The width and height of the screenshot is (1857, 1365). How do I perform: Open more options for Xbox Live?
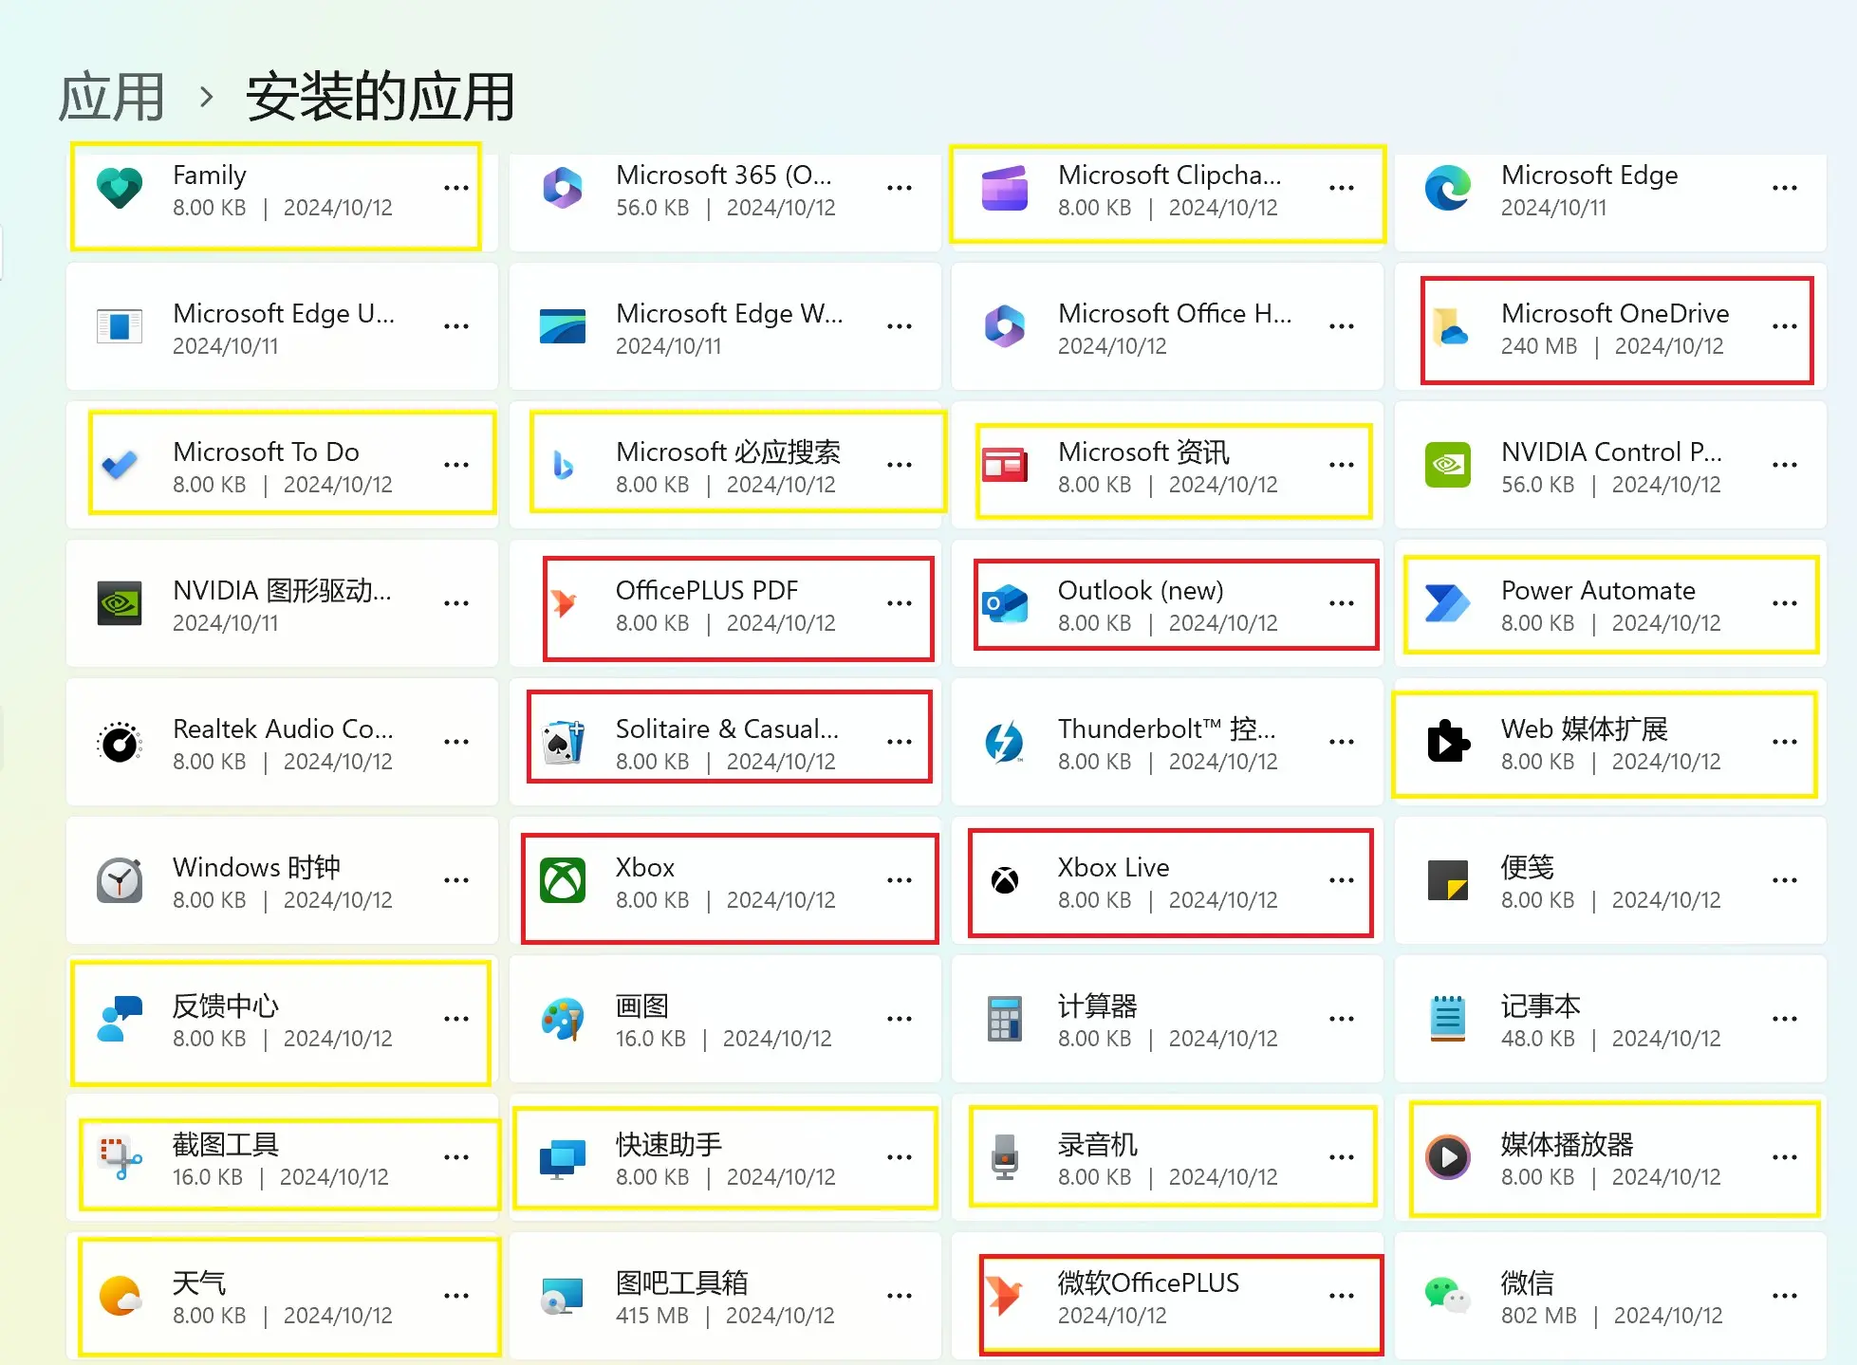tap(1342, 880)
